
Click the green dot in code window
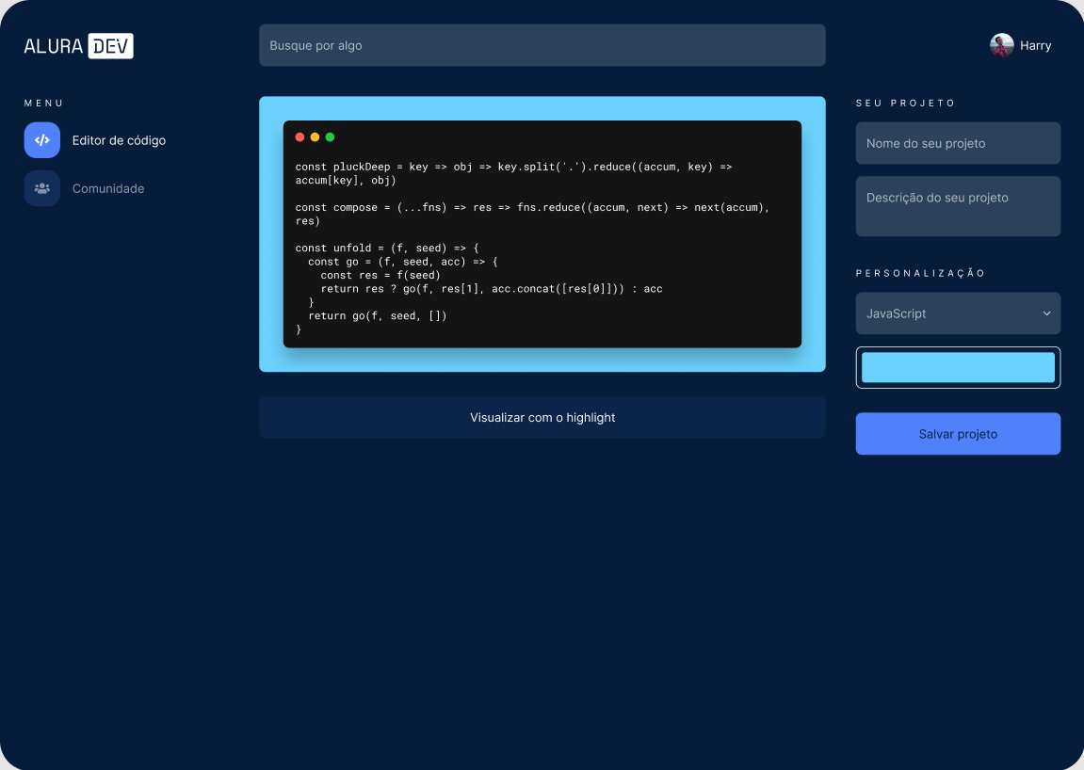pyautogui.click(x=331, y=136)
